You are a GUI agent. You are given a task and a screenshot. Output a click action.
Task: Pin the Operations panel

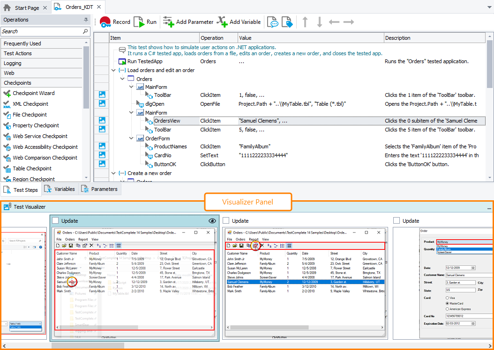(86, 20)
